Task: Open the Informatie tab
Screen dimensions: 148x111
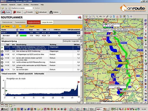Action: (x=39, y=74)
